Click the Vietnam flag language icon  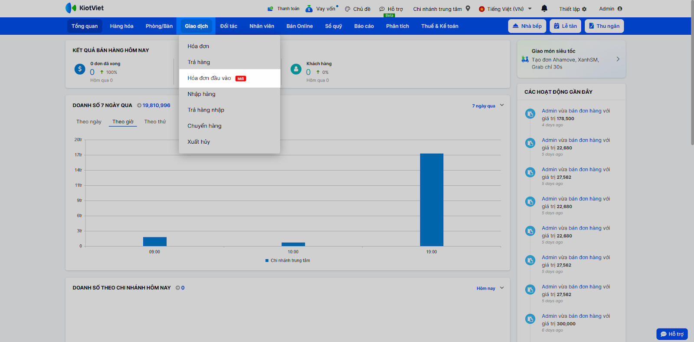[482, 9]
